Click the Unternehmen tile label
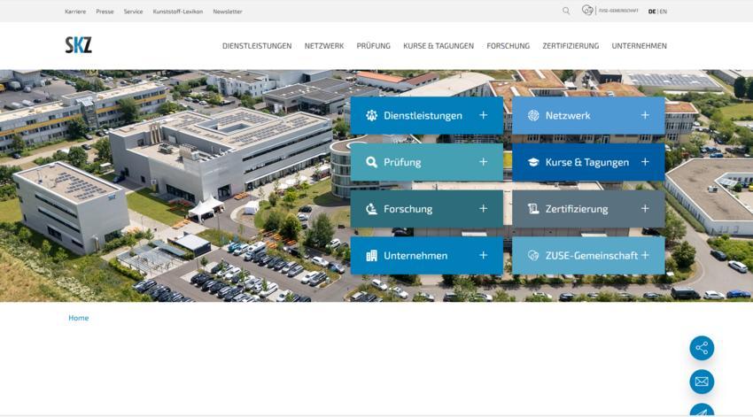Screen dimensions: 753x417 click(415, 256)
